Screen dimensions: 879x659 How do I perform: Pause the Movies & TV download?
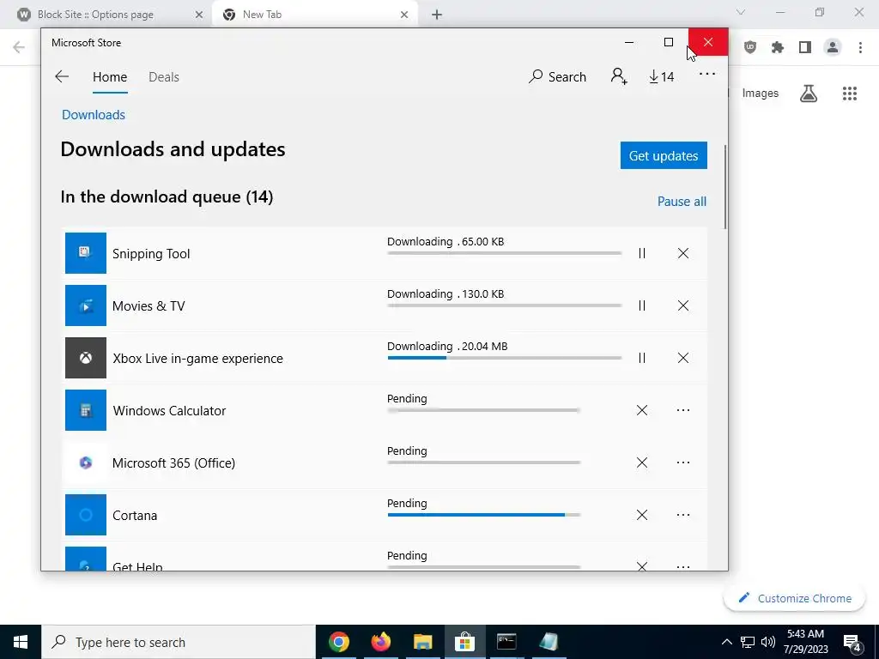coord(642,305)
